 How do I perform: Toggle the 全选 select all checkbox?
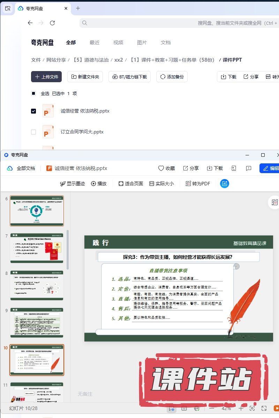click(x=33, y=93)
